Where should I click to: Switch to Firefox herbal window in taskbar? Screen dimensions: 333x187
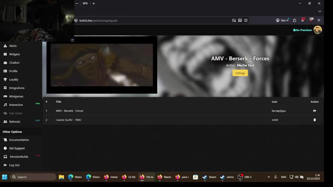pos(111,177)
